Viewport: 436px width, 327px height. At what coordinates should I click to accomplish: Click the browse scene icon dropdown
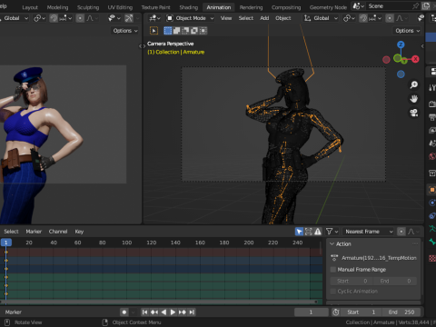pyautogui.click(x=359, y=6)
